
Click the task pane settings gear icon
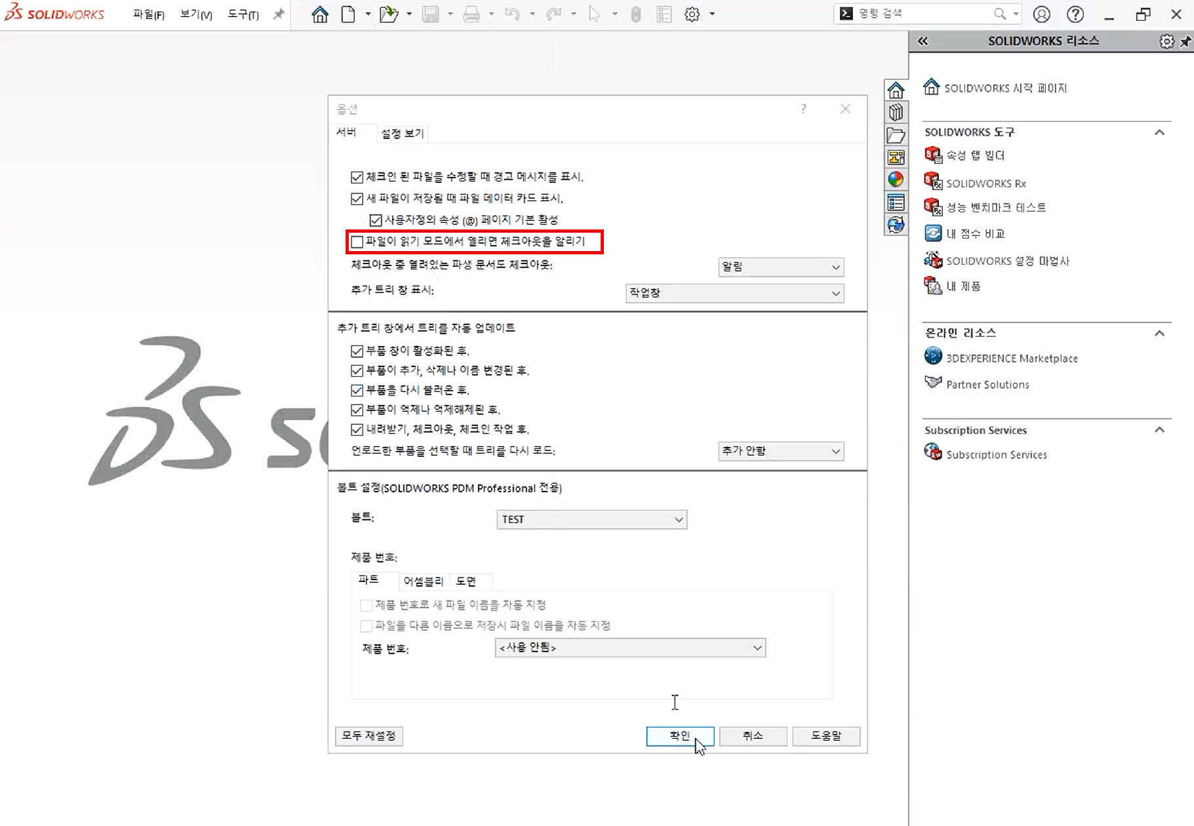(1166, 41)
